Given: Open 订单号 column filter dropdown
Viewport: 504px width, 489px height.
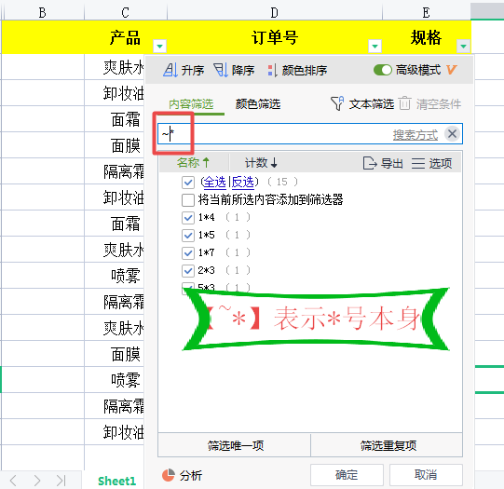Looking at the screenshot, I should pos(375,47).
